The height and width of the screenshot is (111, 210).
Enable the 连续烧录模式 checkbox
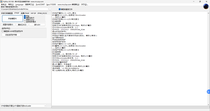pos(25,22)
